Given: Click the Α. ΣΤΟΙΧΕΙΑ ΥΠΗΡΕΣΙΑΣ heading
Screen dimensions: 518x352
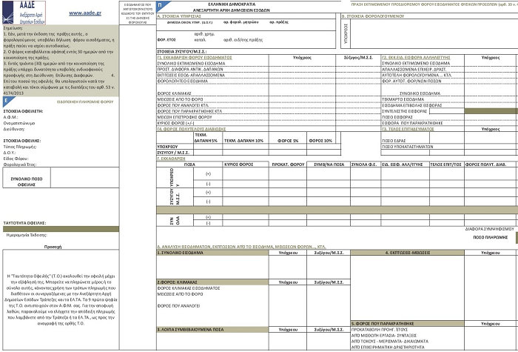Looking at the screenshot, I should [x=181, y=15].
